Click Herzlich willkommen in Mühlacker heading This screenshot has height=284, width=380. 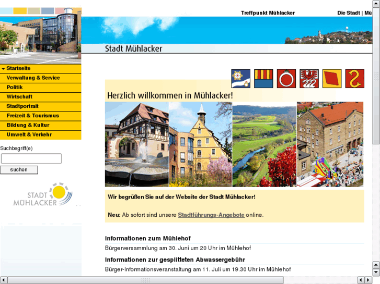click(170, 95)
